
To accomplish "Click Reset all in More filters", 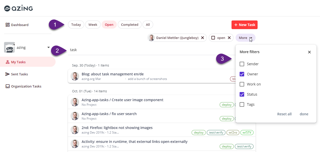I will (x=284, y=114).
